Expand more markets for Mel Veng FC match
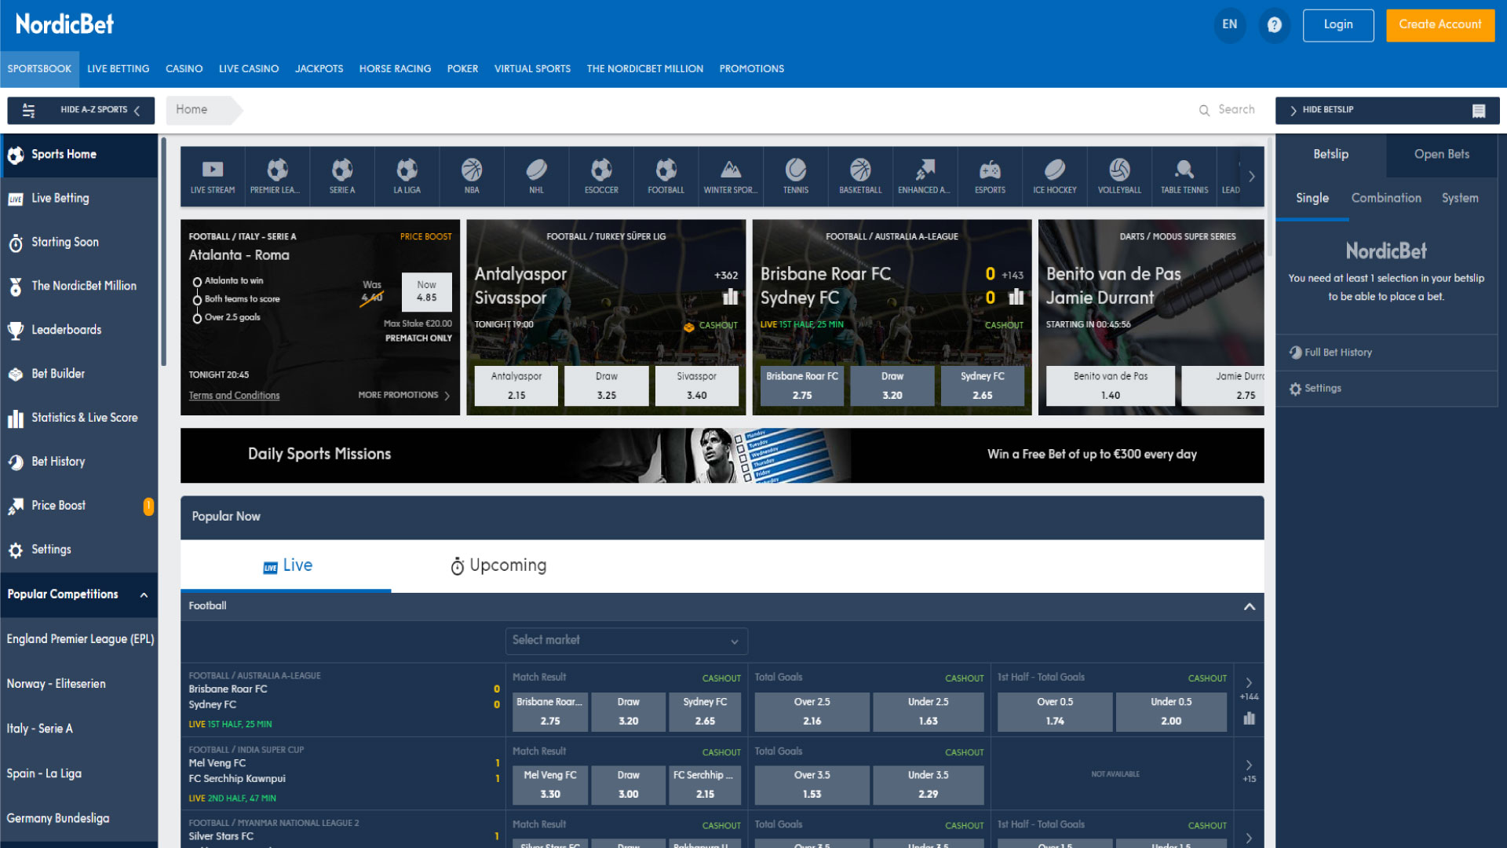The image size is (1507, 848). (1249, 766)
